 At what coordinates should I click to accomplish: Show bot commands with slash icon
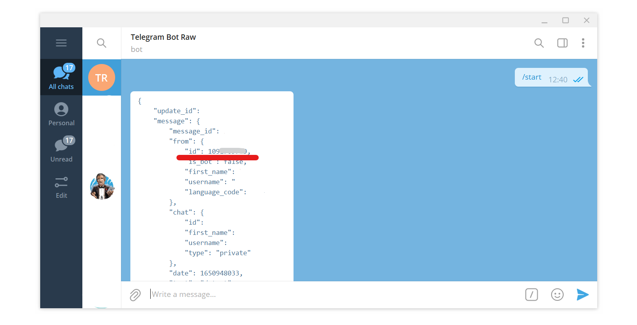click(x=531, y=295)
